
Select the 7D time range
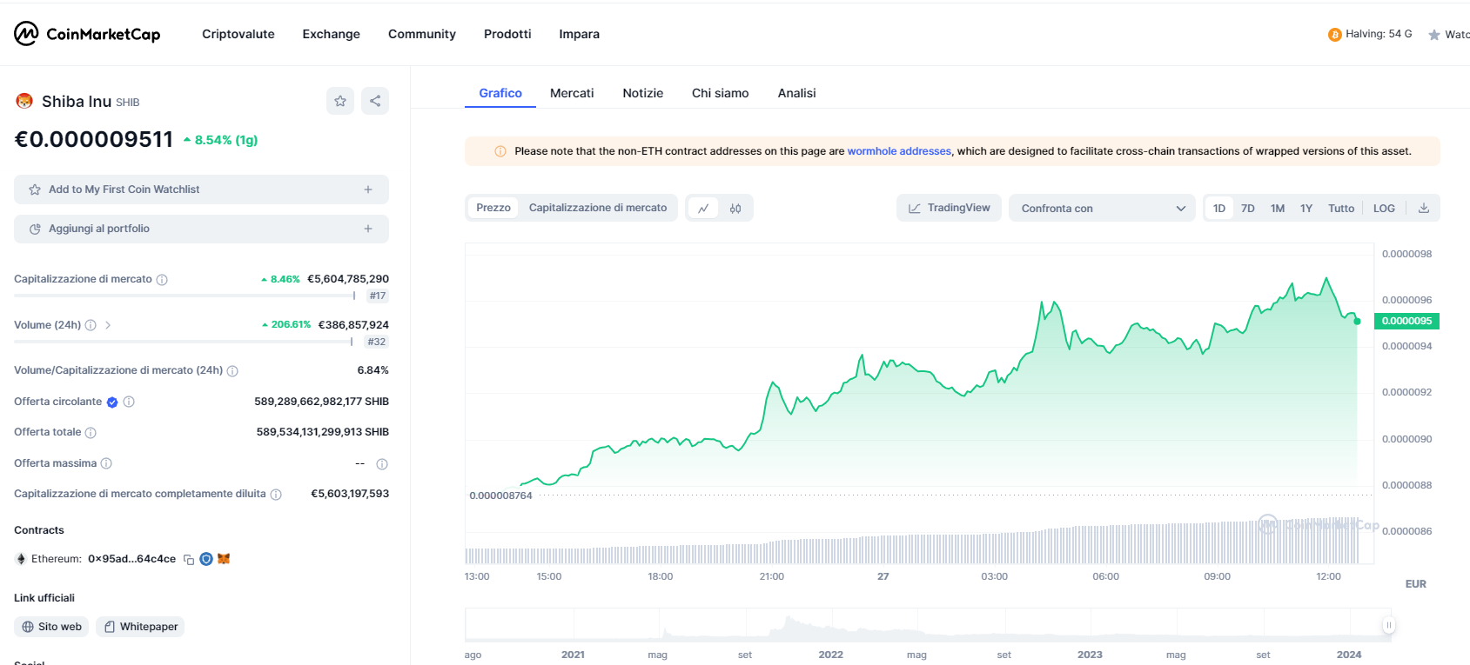(x=1247, y=209)
